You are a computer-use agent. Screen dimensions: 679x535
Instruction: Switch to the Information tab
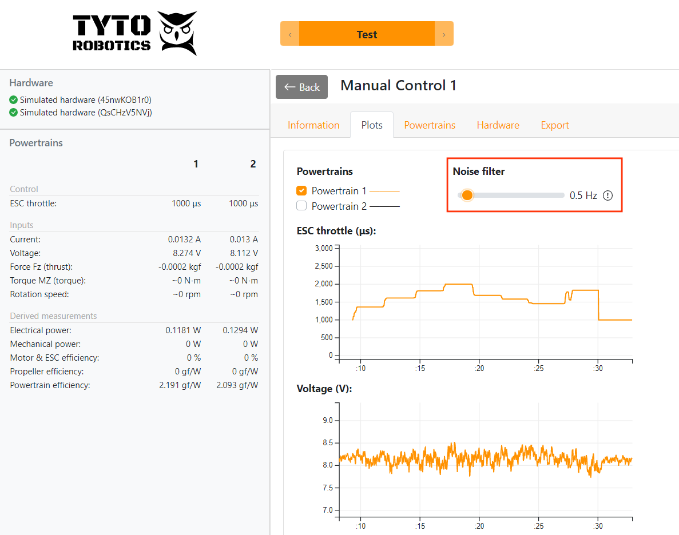[x=313, y=125]
